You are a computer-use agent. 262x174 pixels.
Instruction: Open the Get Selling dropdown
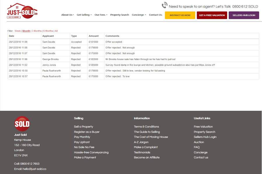coord(84,15)
